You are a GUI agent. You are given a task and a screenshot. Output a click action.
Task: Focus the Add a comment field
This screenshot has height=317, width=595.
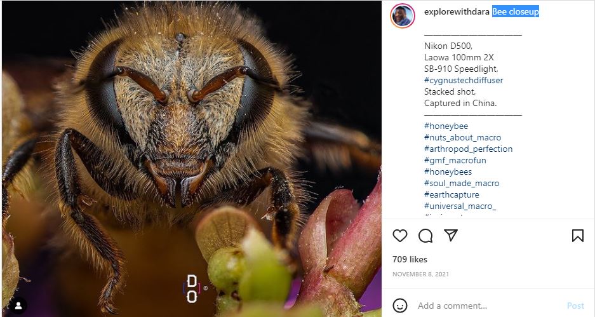pyautogui.click(x=483, y=306)
